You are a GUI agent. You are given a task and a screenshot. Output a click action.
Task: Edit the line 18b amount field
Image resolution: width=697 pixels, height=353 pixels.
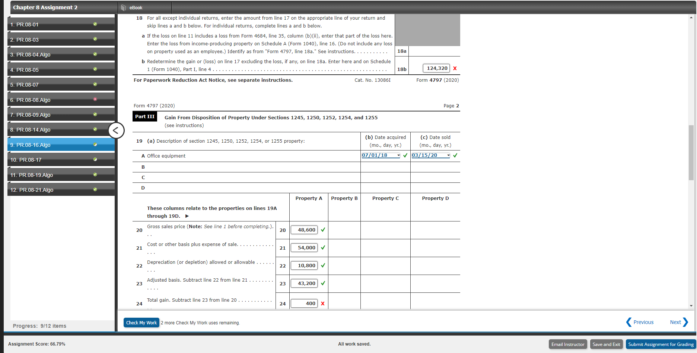pyautogui.click(x=436, y=68)
